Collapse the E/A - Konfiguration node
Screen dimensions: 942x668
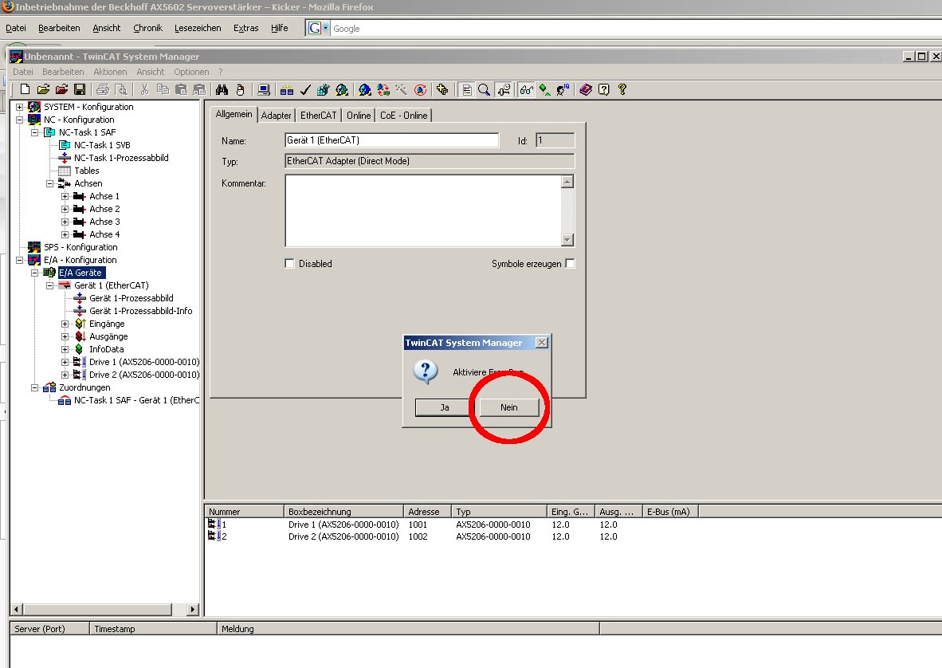tap(19, 260)
